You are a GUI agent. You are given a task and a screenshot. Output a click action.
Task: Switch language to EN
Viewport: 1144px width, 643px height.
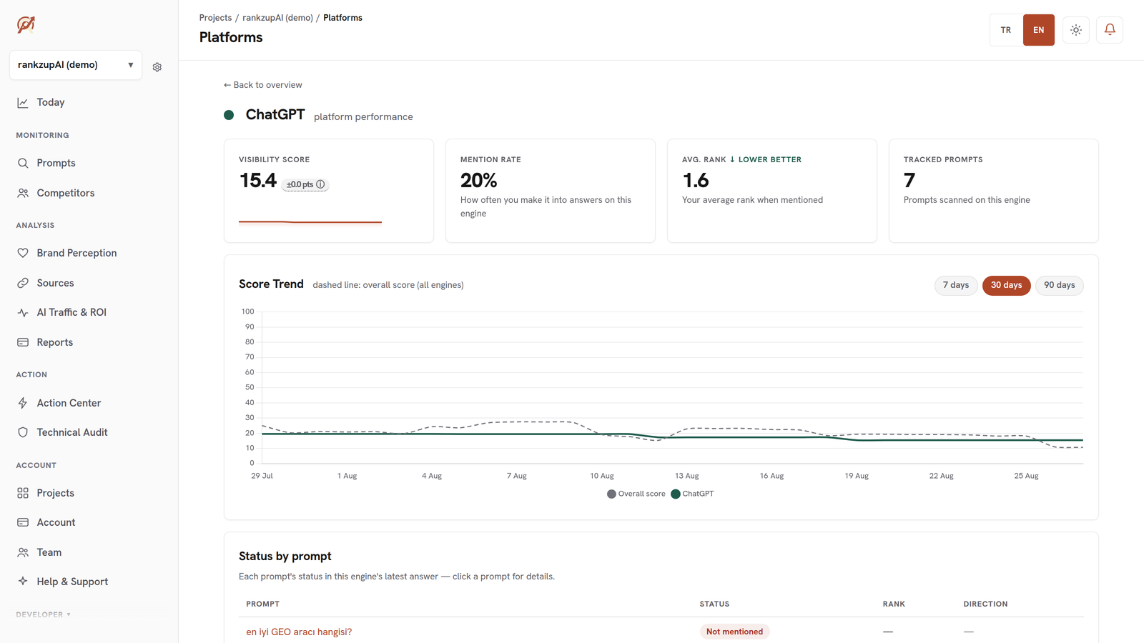click(1039, 30)
